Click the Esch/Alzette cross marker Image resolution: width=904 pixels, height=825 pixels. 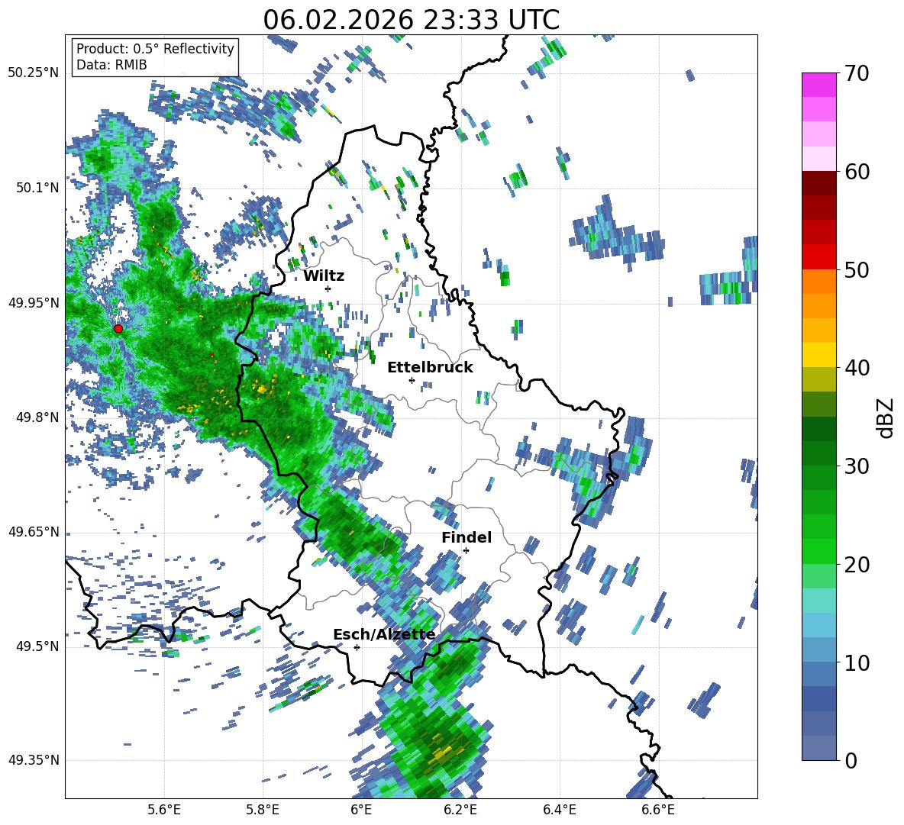(357, 647)
